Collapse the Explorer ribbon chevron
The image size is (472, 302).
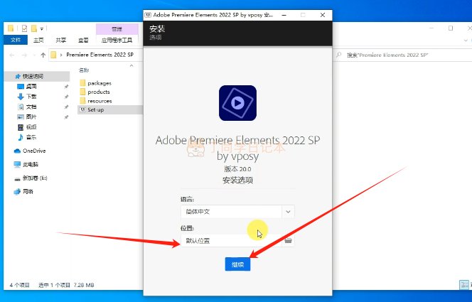point(466,40)
